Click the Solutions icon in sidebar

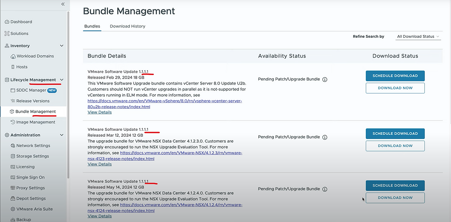point(7,34)
